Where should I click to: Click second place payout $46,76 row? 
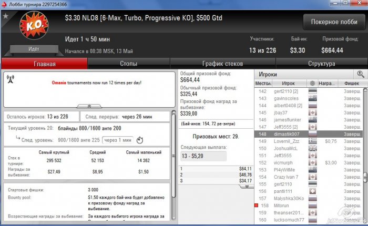[x=216, y=175]
